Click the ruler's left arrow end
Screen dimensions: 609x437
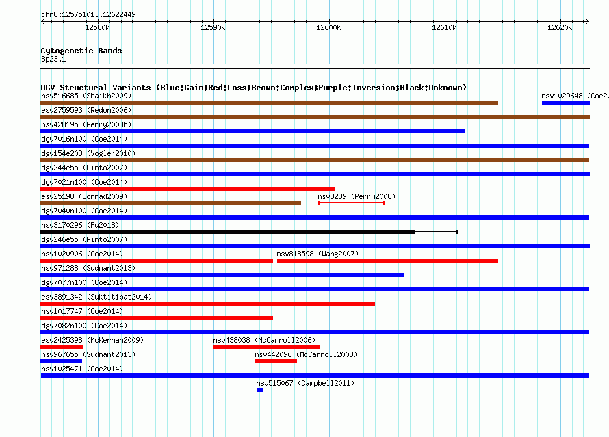[x=42, y=21]
